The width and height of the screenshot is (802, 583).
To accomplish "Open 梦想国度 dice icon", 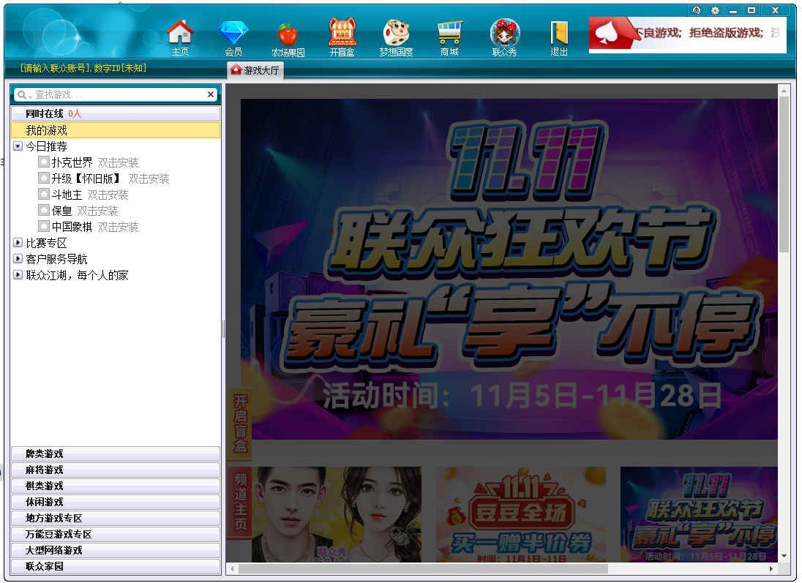I will (x=396, y=37).
